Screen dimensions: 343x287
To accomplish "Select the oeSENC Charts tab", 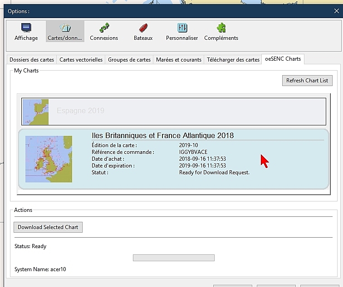I will coord(283,59).
